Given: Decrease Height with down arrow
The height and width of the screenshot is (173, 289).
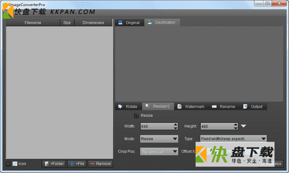Looking at the screenshot, I should (236, 128).
